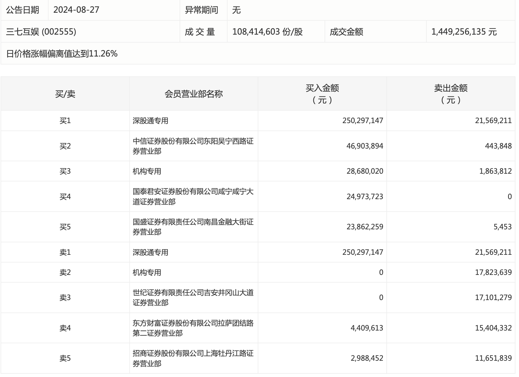This screenshot has height=377, width=519.
Task: Select sell amount 1,863,812
Action: (x=496, y=171)
